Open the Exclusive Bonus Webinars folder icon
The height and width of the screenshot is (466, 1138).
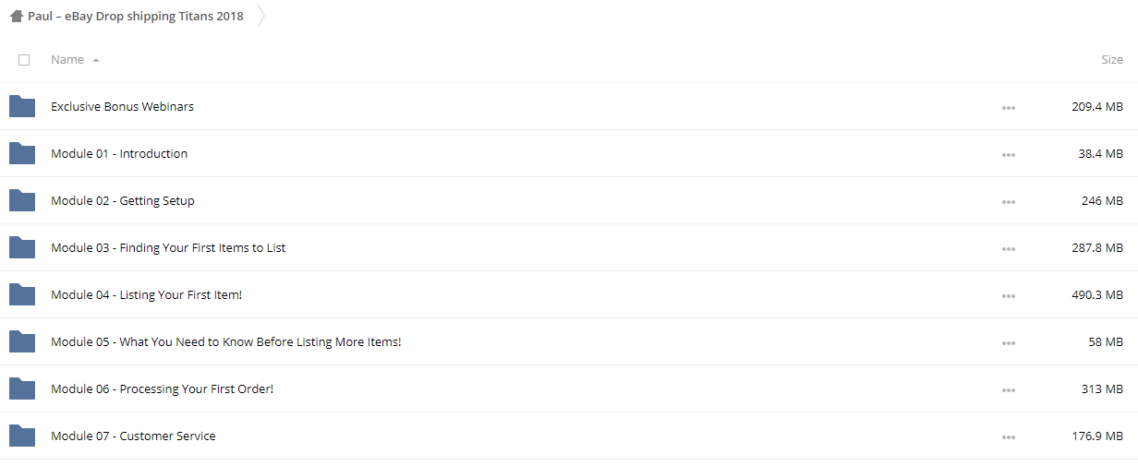(x=22, y=106)
